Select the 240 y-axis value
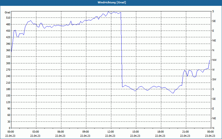This screenshot has height=139, width=222. pos(8,76)
